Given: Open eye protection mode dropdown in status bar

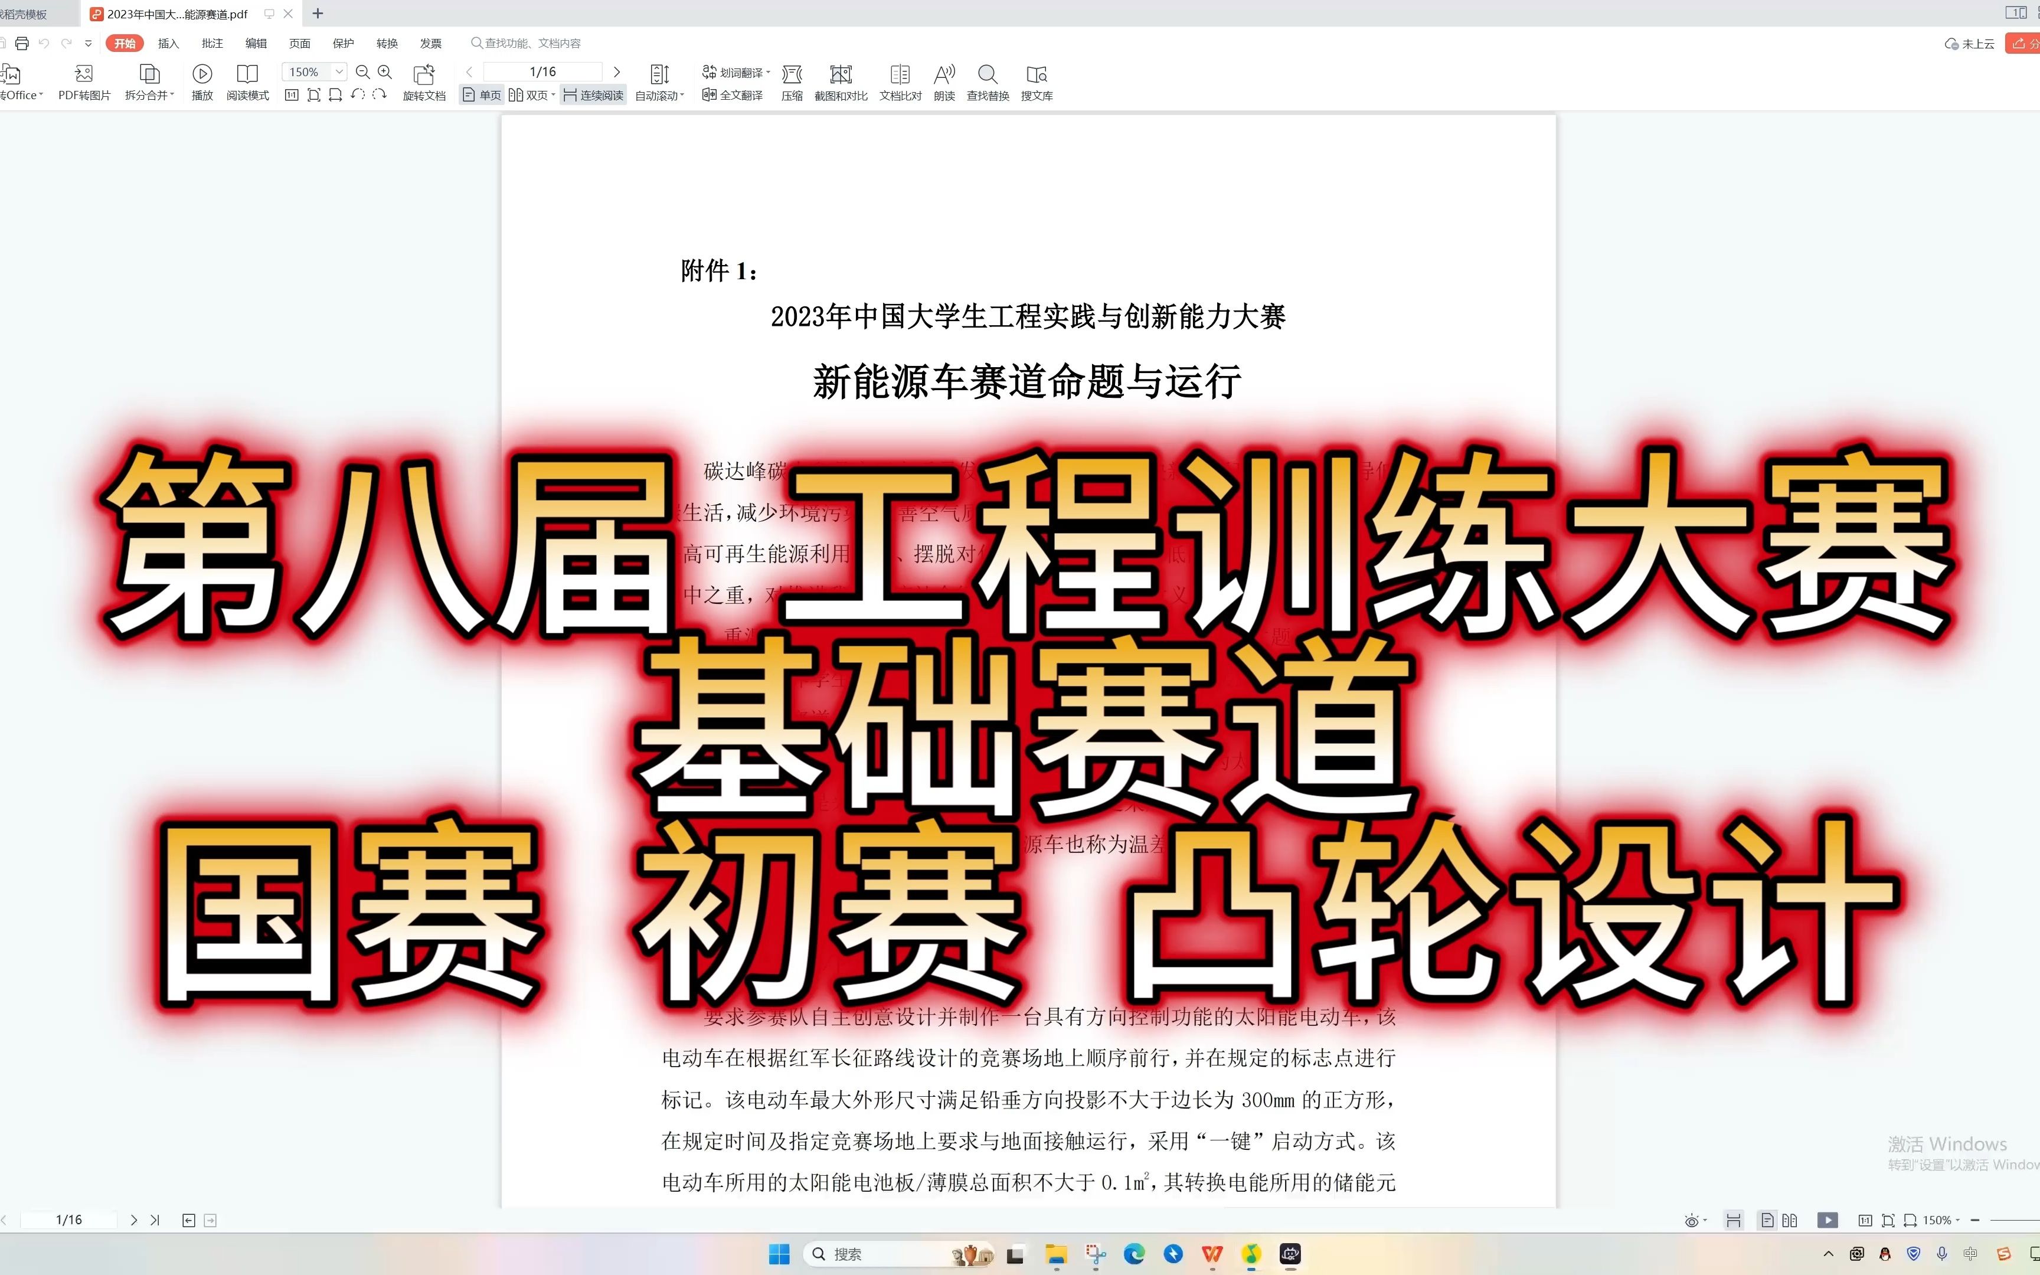Looking at the screenshot, I should click(1695, 1220).
